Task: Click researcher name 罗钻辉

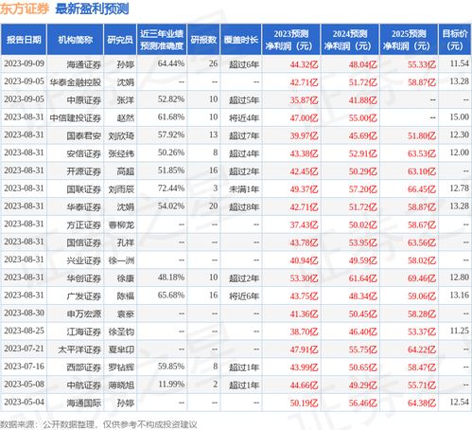Action: pyautogui.click(x=121, y=367)
